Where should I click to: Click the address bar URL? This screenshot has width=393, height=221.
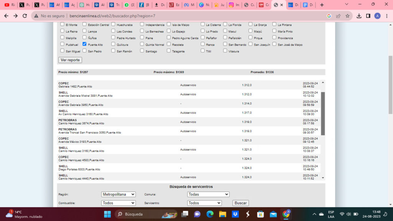pos(112,16)
